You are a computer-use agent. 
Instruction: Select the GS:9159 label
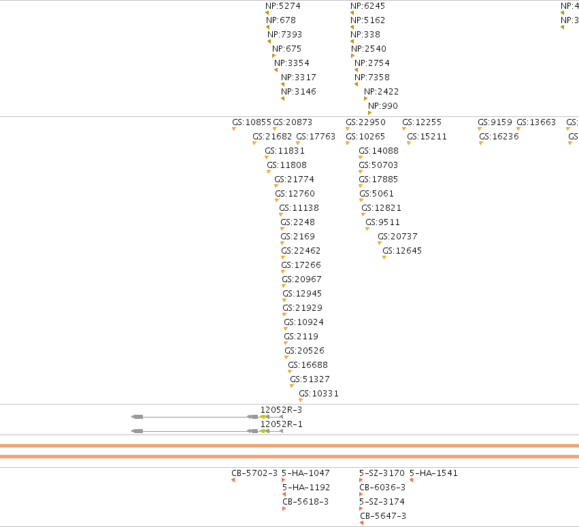(495, 122)
